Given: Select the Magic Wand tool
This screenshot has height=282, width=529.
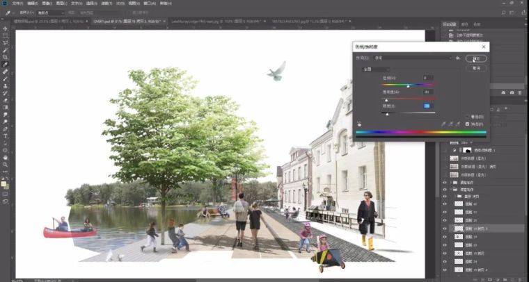Looking at the screenshot, I should click(5, 50).
